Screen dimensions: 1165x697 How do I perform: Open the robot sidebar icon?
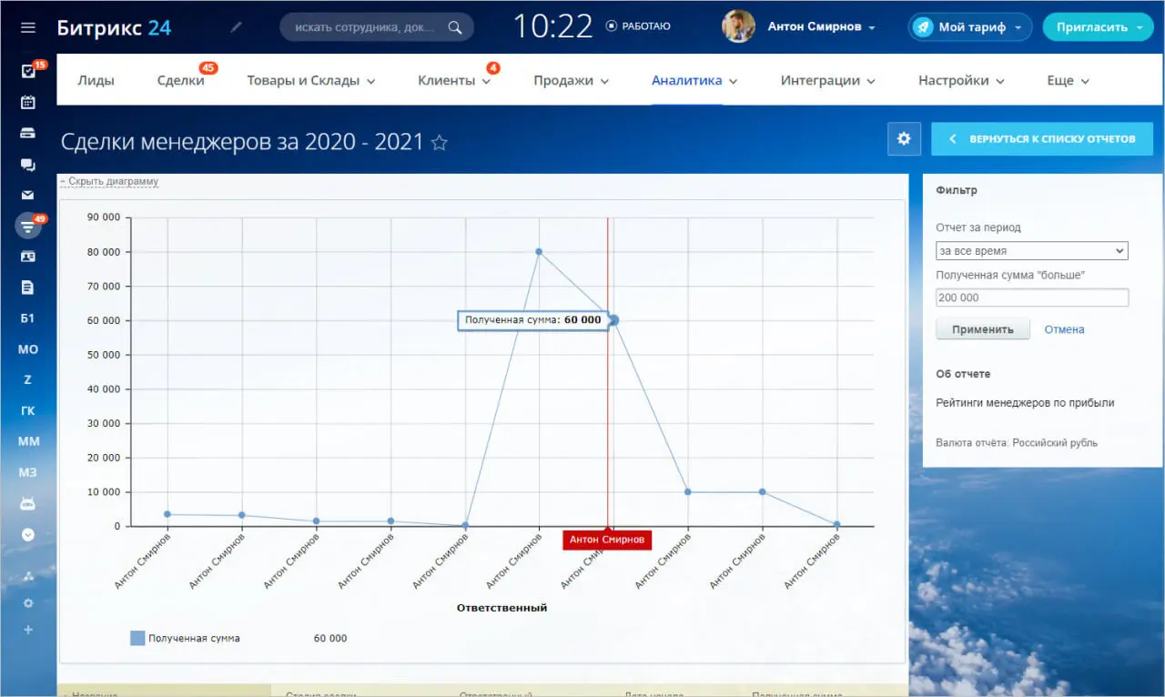28,503
